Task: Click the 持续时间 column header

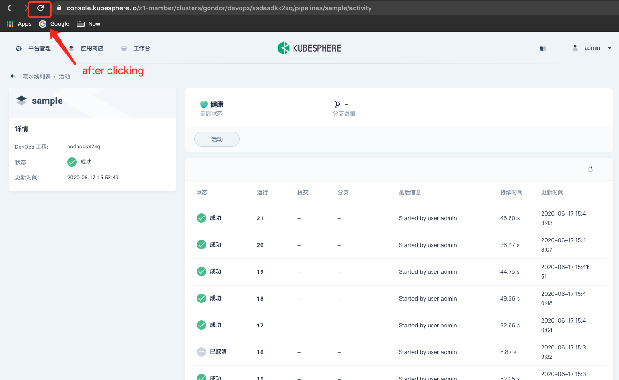Action: click(x=511, y=193)
